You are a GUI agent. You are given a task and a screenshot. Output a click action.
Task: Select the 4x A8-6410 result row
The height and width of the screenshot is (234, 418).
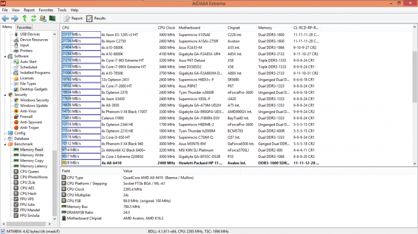(190, 163)
